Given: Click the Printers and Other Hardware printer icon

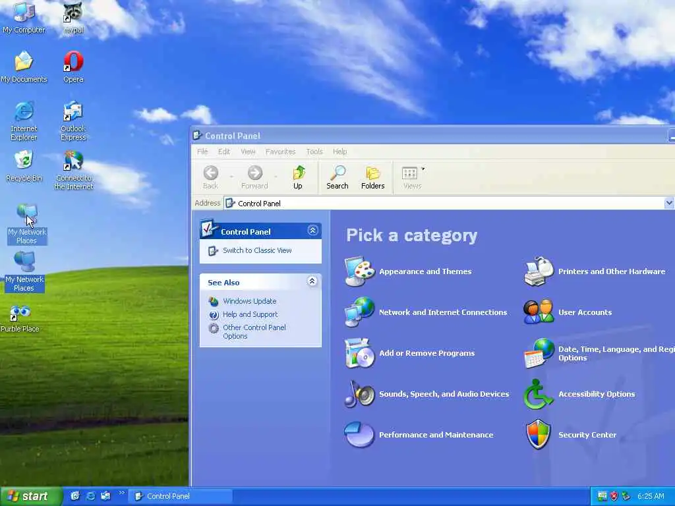Looking at the screenshot, I should [539, 271].
